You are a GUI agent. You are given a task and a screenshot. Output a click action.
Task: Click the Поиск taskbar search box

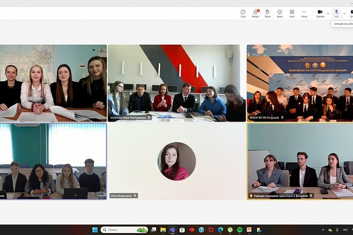click(124, 230)
